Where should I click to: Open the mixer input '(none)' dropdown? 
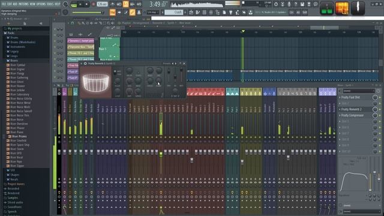coord(359,91)
